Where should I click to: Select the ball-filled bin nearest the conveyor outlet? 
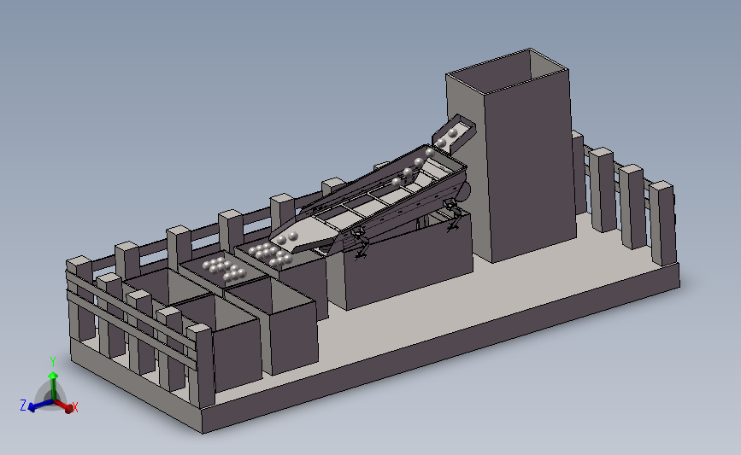(279, 278)
